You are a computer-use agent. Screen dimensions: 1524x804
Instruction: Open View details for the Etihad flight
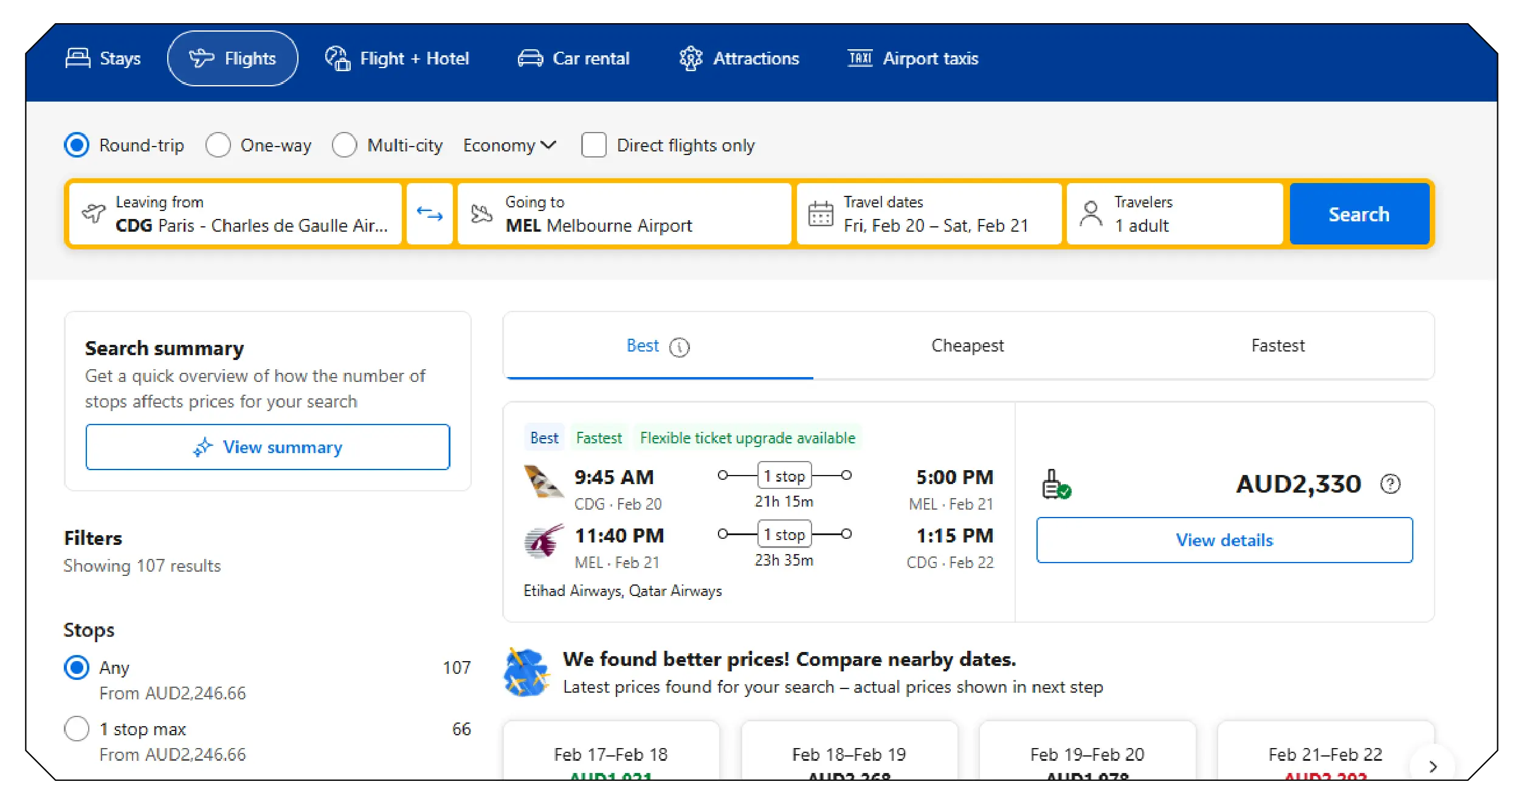[x=1224, y=540]
